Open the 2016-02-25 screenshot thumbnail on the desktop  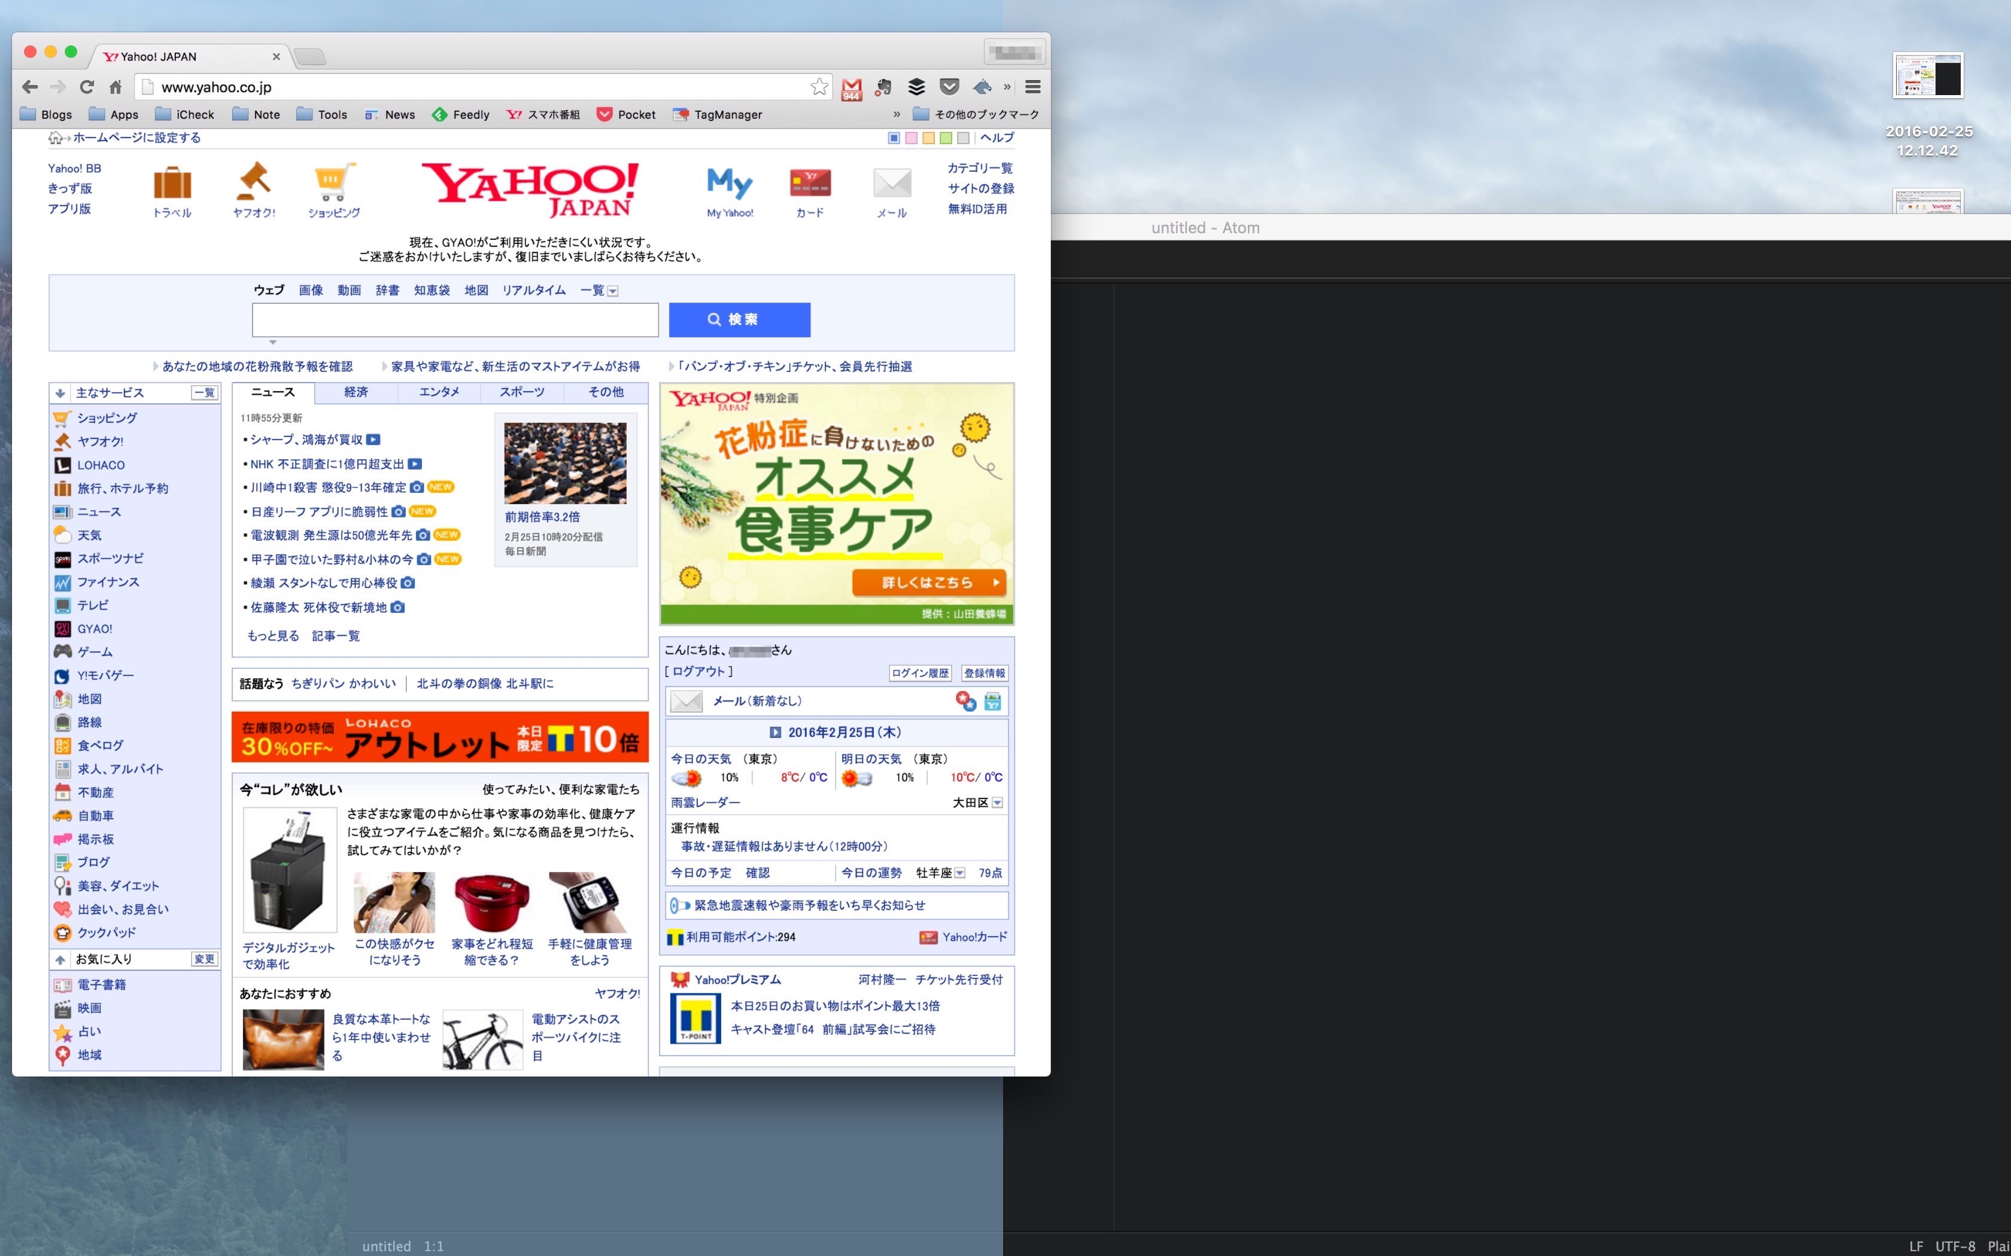[x=1928, y=77]
